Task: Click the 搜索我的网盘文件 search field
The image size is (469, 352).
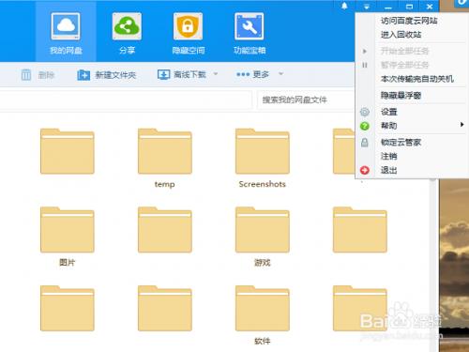Action: (307, 99)
